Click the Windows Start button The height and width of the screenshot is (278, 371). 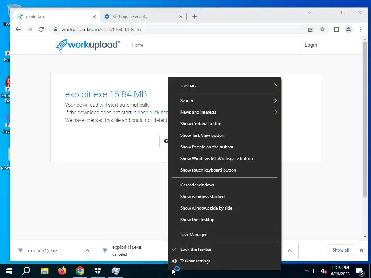(x=9, y=271)
